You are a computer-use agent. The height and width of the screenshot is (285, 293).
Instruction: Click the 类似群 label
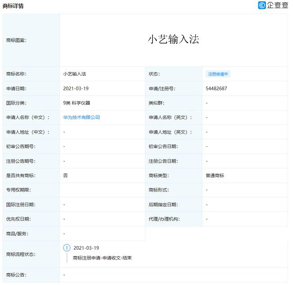[x=156, y=103]
